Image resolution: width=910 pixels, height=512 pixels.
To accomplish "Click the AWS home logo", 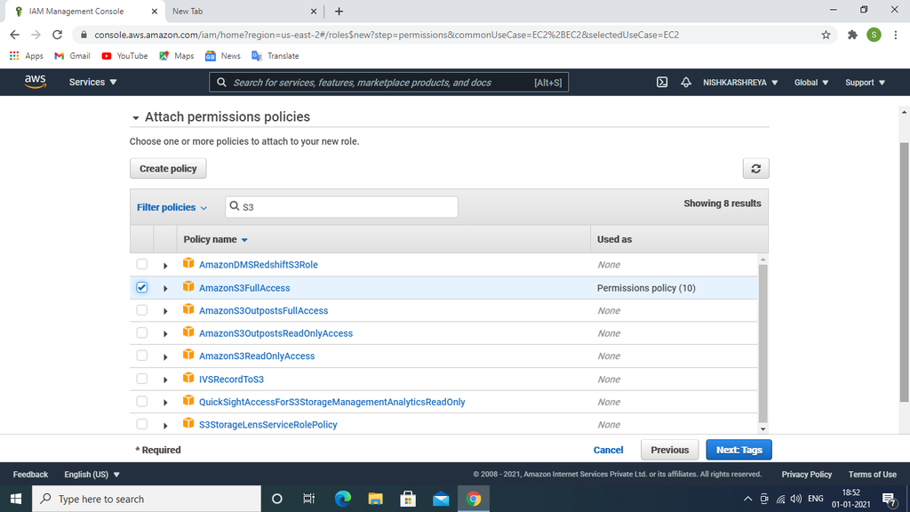I will 35,82.
